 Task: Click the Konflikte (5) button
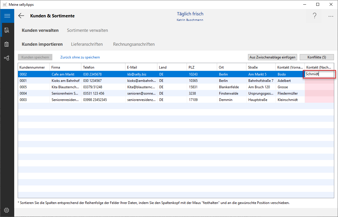pos(317,57)
